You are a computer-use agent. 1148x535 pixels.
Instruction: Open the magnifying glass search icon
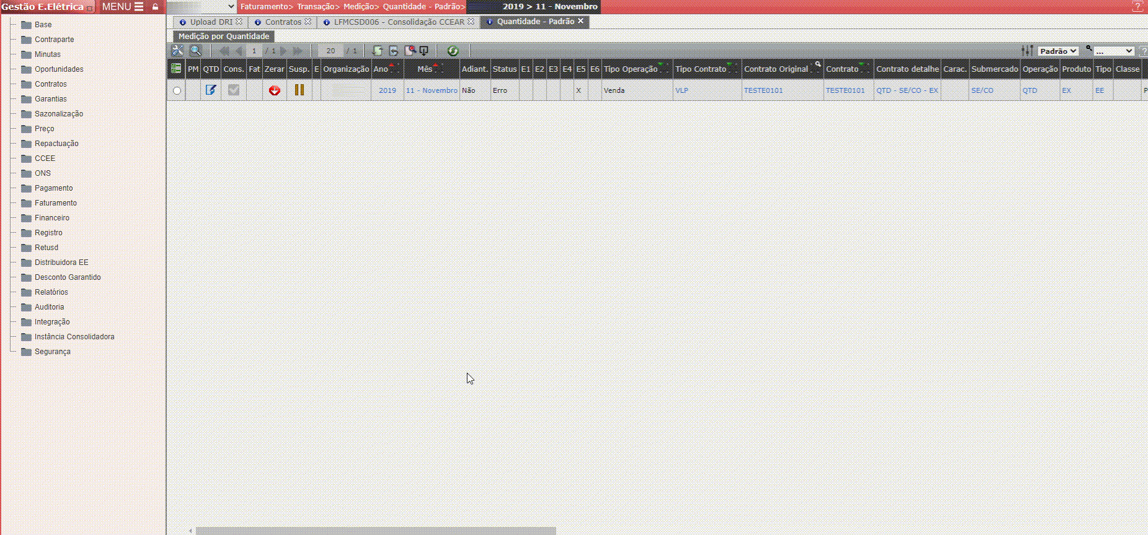(x=195, y=51)
